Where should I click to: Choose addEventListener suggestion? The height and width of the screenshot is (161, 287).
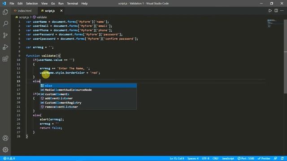(x=88, y=98)
